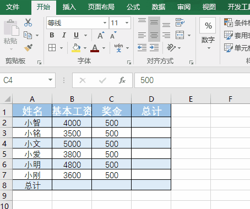Click the text orientation icon
This screenshot has width=250, height=209.
click(171, 48)
